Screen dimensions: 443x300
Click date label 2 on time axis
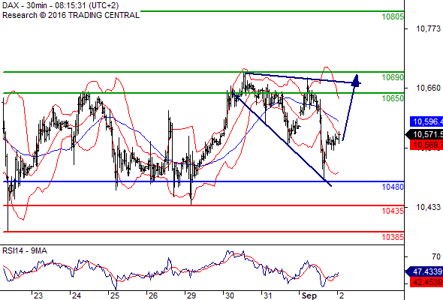(342, 295)
